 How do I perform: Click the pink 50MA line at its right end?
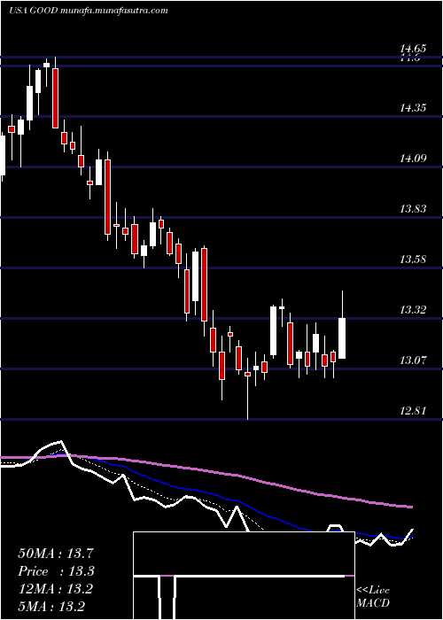coord(411,507)
